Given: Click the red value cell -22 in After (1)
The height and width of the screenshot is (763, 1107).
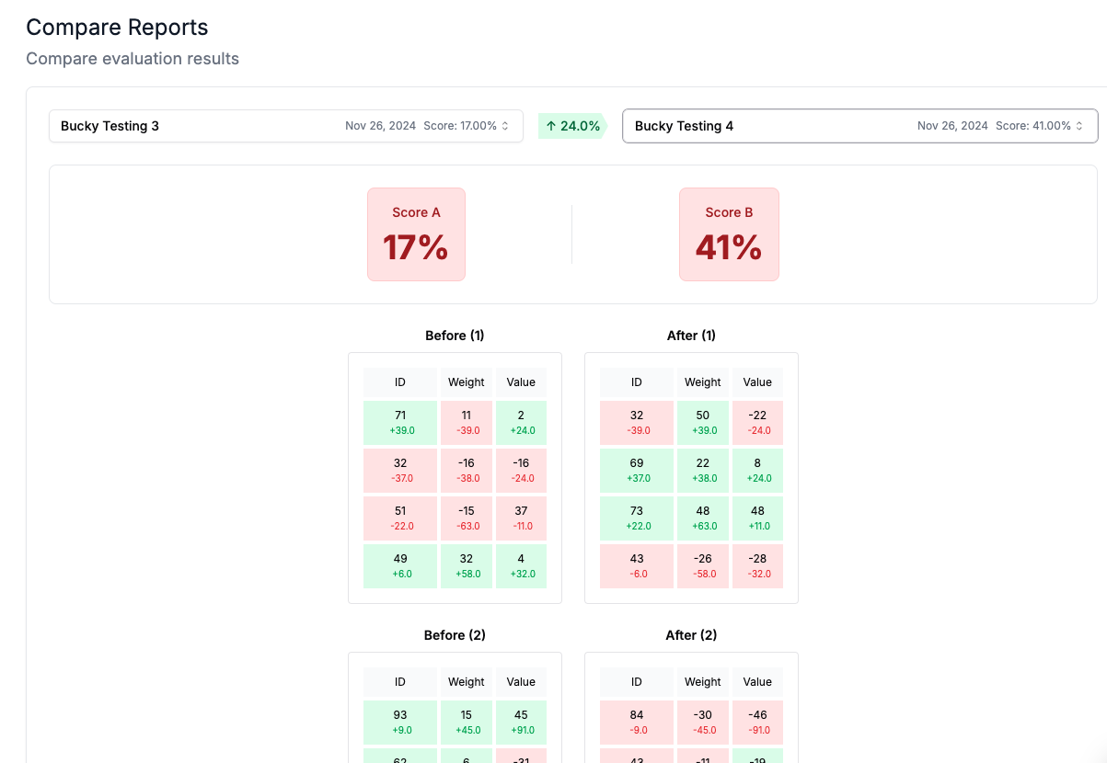Looking at the screenshot, I should point(757,422).
